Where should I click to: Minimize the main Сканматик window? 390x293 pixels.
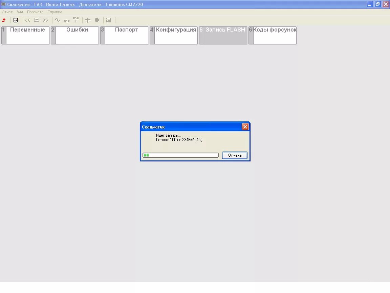[370, 4]
